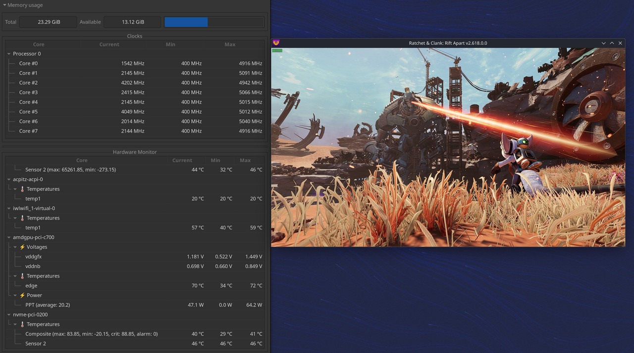Select temp1 row under acpitz-acpi-0
This screenshot has width=634, height=353.
134,199
